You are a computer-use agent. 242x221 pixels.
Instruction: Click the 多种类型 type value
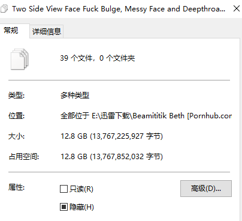75,95
